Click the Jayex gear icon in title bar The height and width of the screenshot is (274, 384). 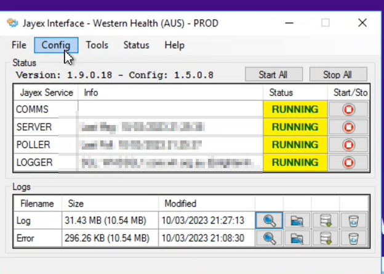pos(12,23)
